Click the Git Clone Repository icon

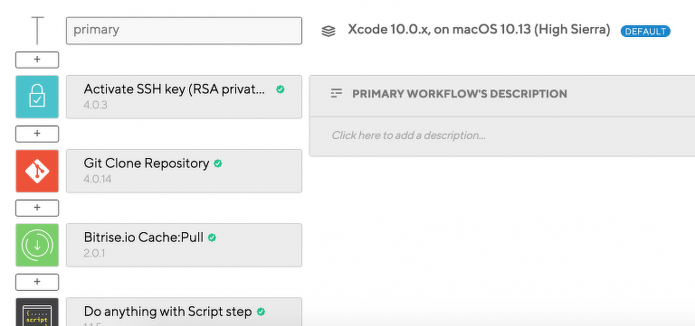[x=37, y=171]
